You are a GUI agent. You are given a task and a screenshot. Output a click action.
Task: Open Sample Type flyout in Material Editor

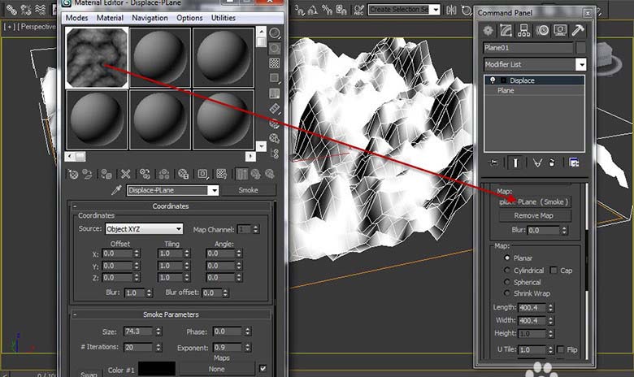point(275,33)
